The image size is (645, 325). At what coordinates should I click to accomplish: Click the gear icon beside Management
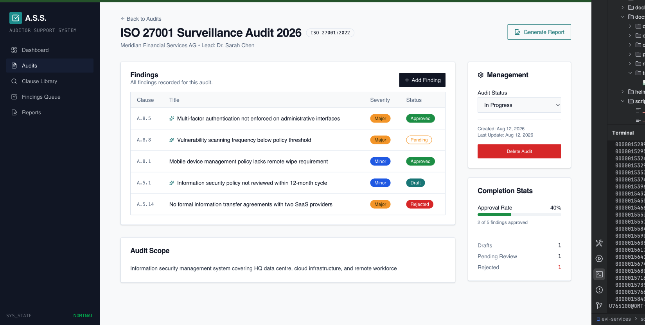481,75
